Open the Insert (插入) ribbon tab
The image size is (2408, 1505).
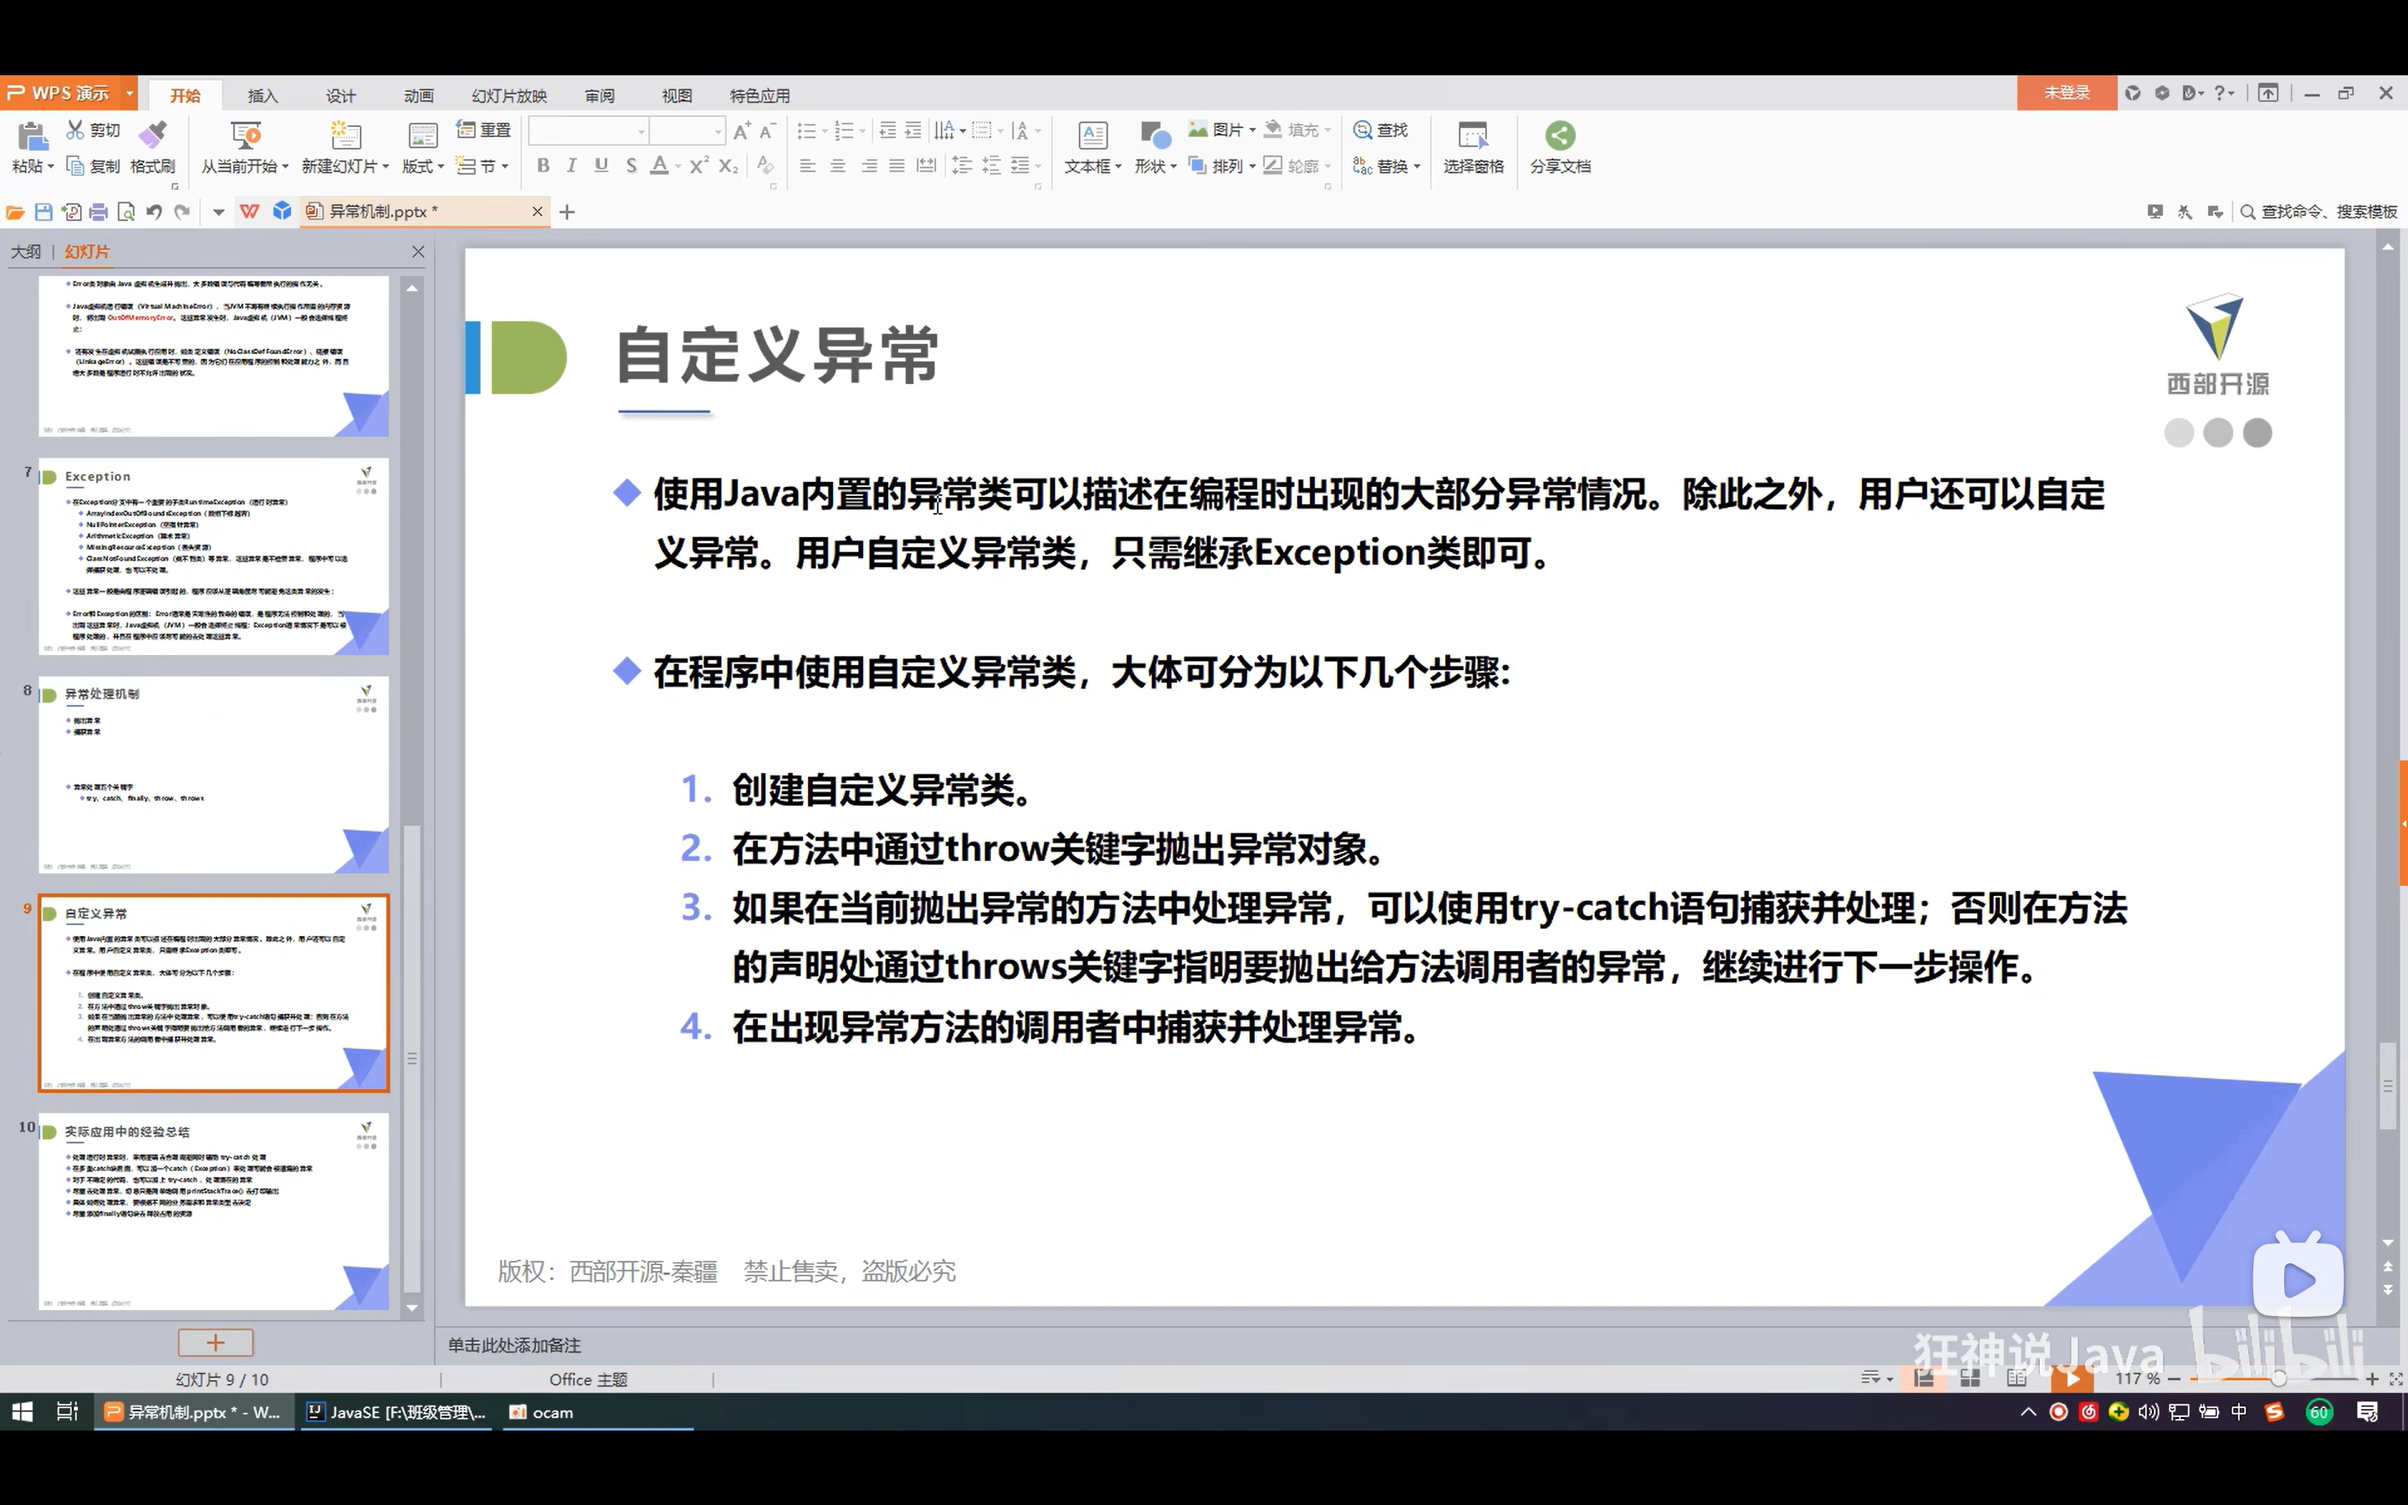pos(263,95)
